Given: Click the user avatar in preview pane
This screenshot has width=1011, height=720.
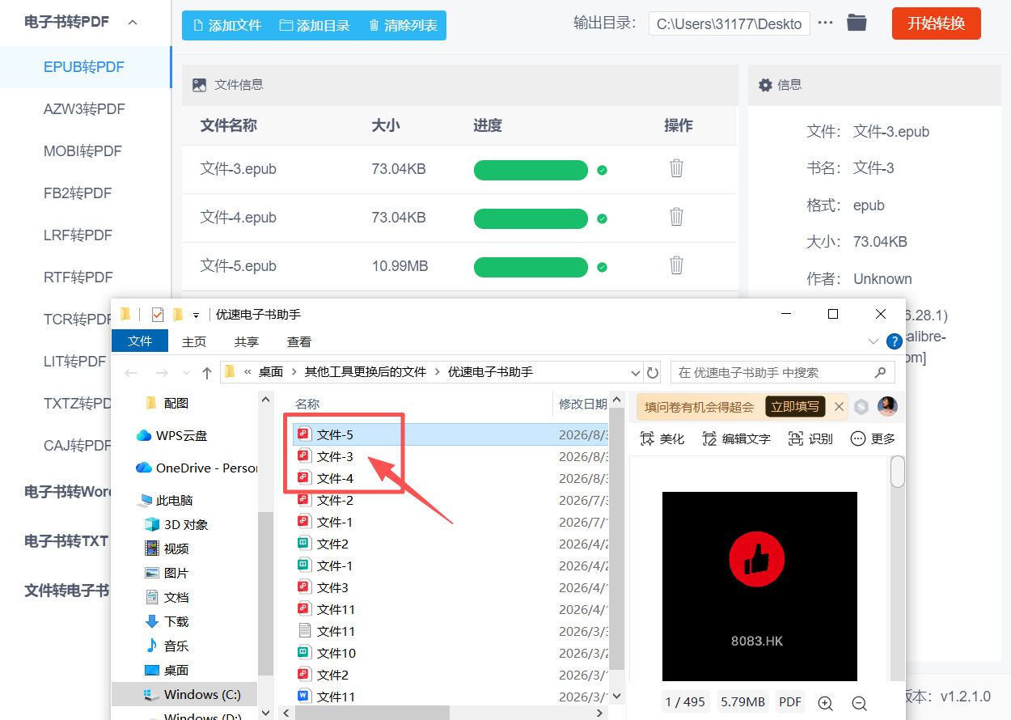Looking at the screenshot, I should [x=887, y=406].
